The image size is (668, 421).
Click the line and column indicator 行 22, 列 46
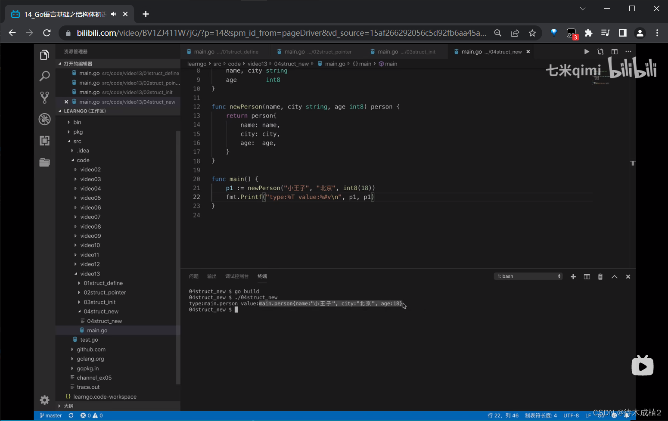pyautogui.click(x=503, y=415)
